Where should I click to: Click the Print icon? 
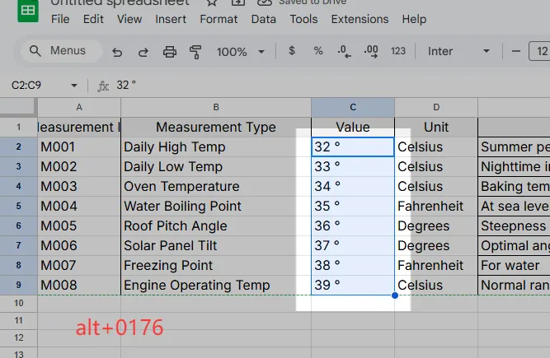click(170, 52)
